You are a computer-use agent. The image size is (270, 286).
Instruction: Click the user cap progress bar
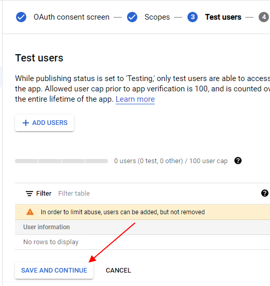(x=61, y=161)
